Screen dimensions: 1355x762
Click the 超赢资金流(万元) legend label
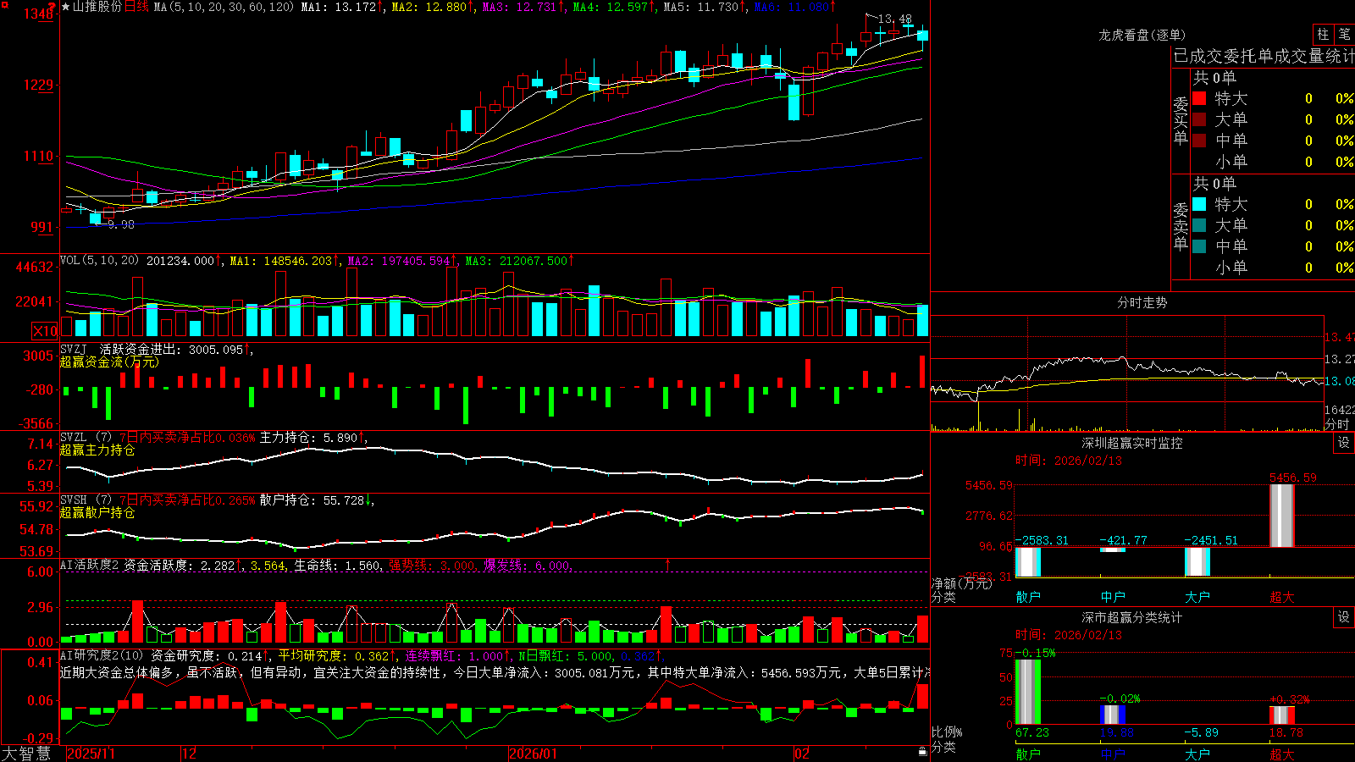point(109,362)
